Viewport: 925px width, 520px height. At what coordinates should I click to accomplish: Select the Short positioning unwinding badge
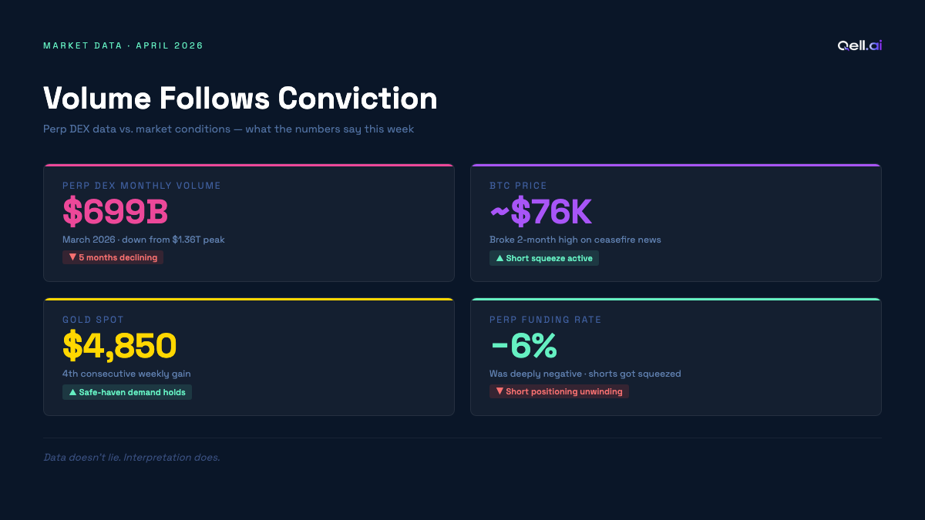pos(559,391)
